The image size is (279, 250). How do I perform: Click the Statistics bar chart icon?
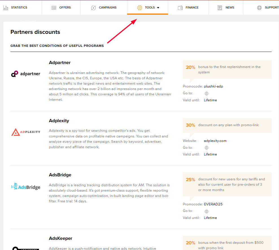pos(6,8)
